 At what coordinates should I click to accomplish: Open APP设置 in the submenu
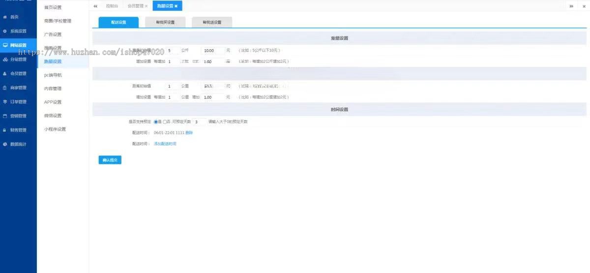coord(53,102)
